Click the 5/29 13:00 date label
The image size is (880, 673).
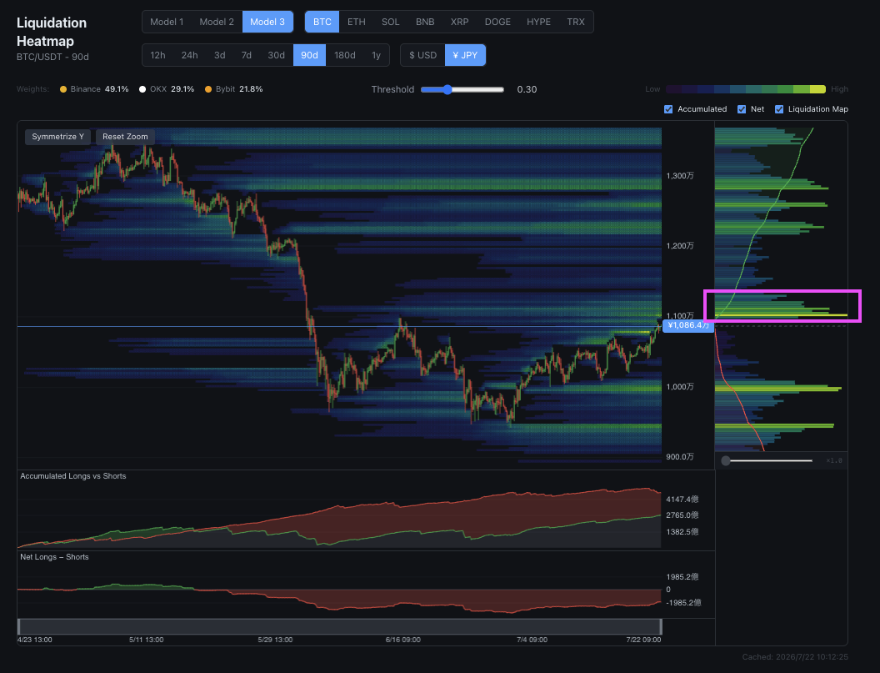tap(275, 640)
